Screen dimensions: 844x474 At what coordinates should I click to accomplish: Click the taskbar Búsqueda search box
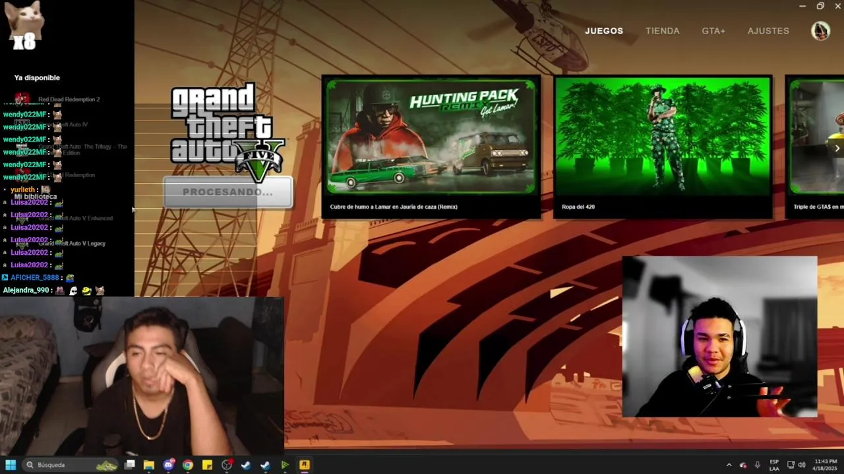[x=71, y=465]
